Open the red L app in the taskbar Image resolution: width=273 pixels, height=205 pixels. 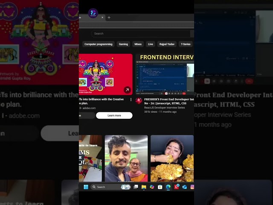(176, 187)
